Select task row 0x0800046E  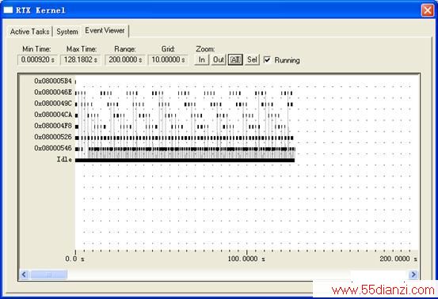(x=53, y=93)
